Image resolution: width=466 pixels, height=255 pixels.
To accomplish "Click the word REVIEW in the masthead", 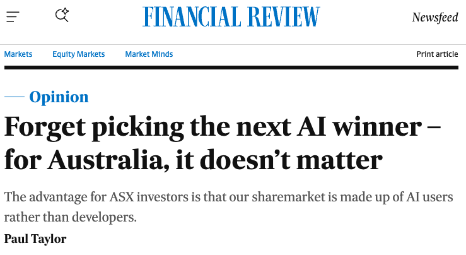I will (284, 17).
